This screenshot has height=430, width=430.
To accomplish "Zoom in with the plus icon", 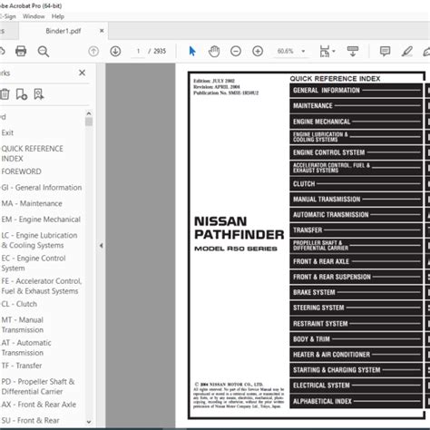I will pos(258,51).
